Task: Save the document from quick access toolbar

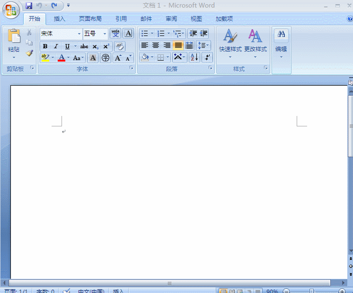Action: 29,5
